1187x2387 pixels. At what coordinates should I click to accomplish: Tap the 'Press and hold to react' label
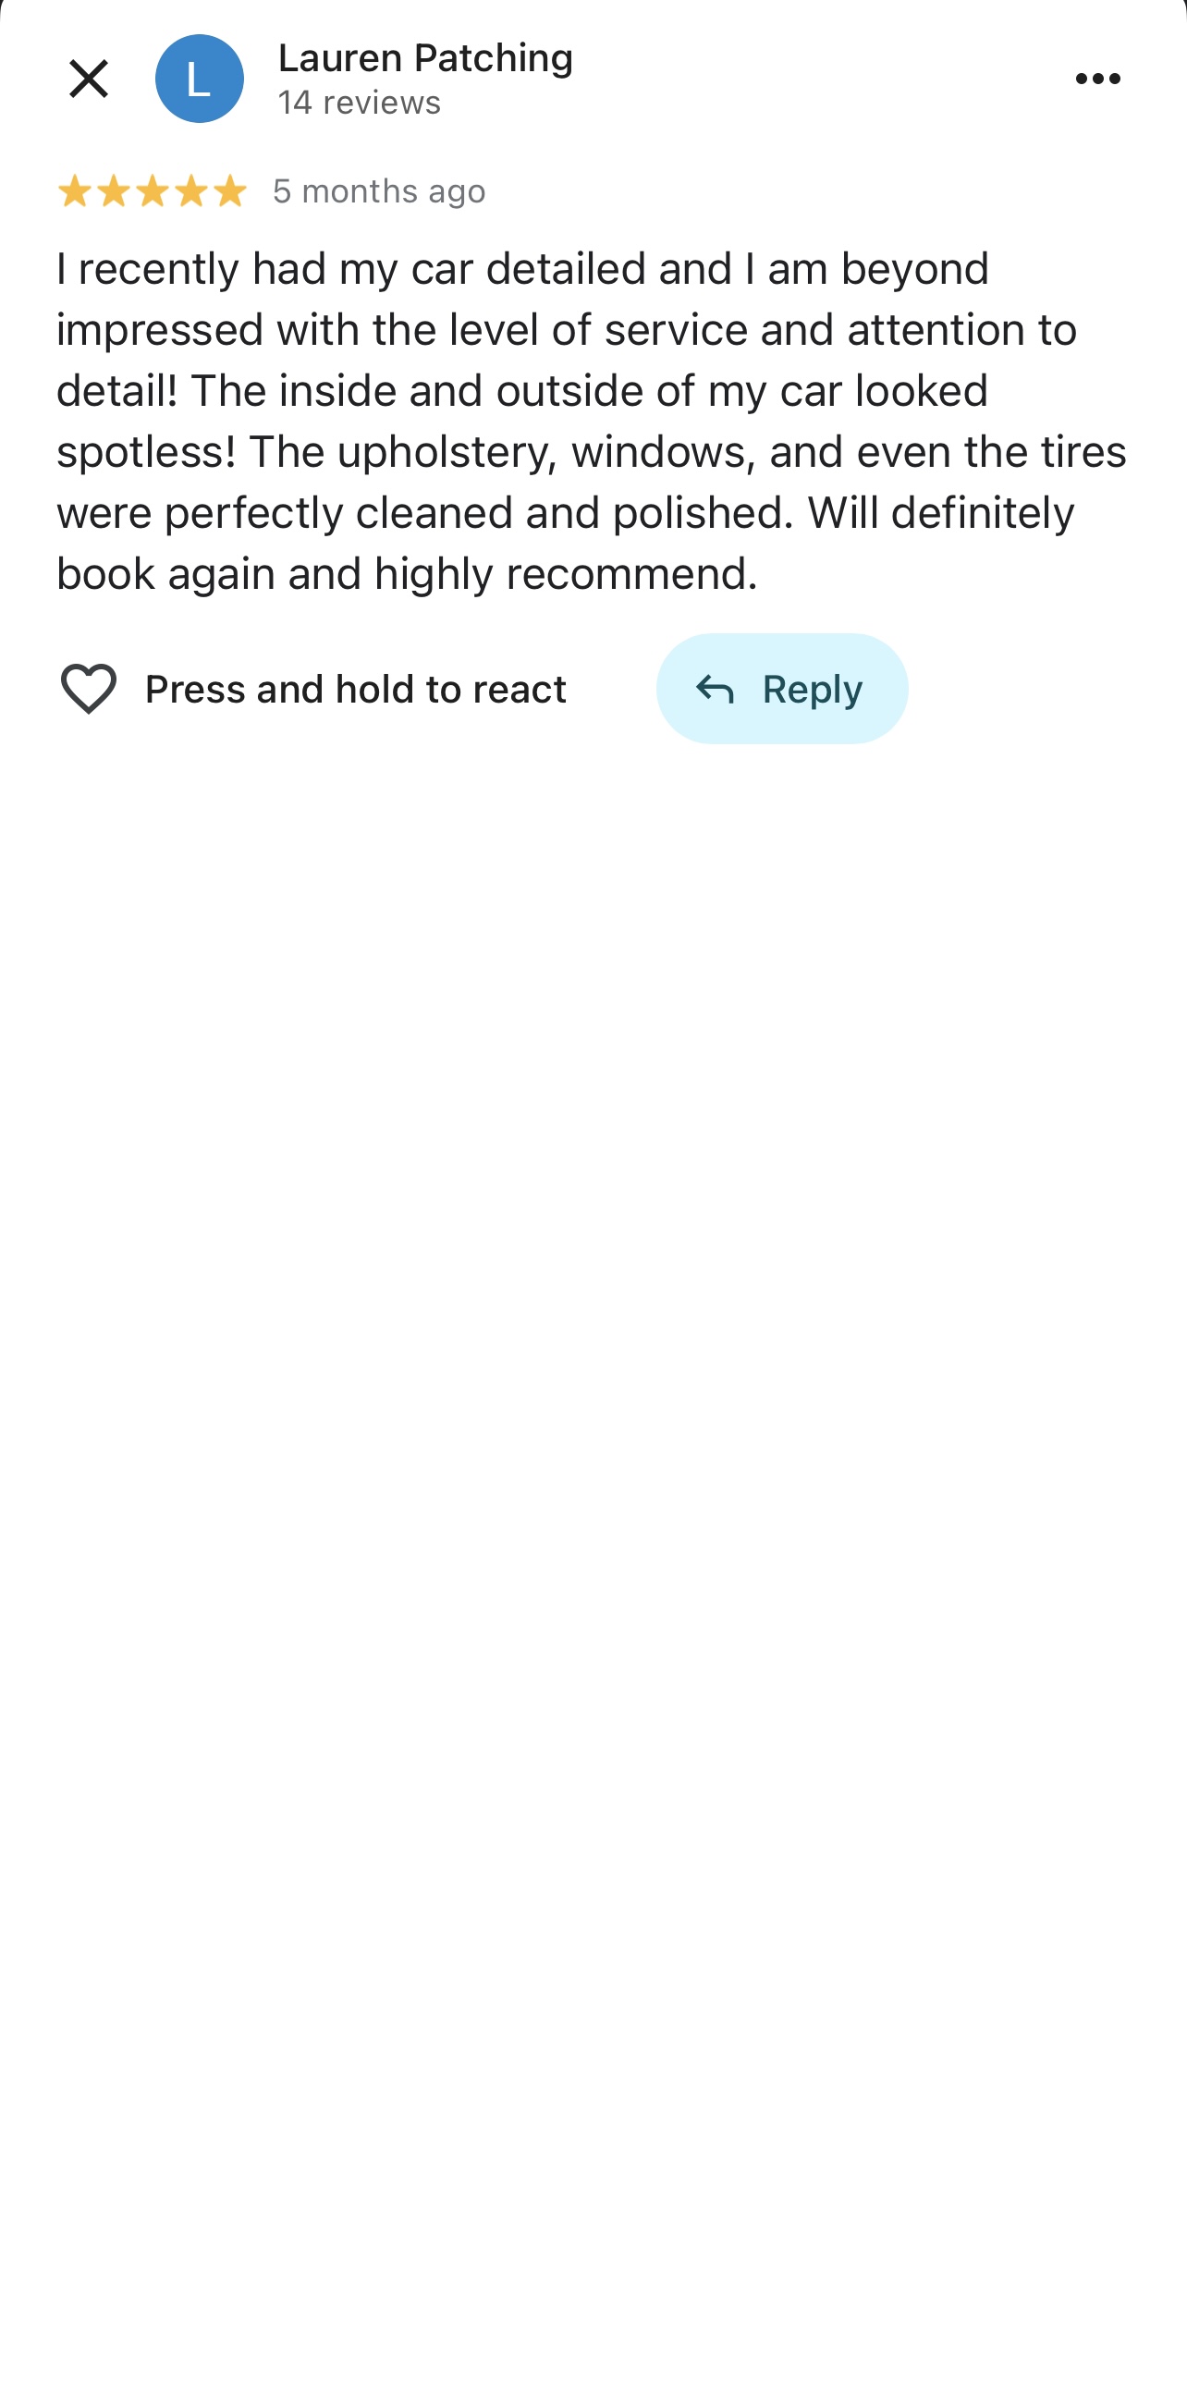pos(356,689)
